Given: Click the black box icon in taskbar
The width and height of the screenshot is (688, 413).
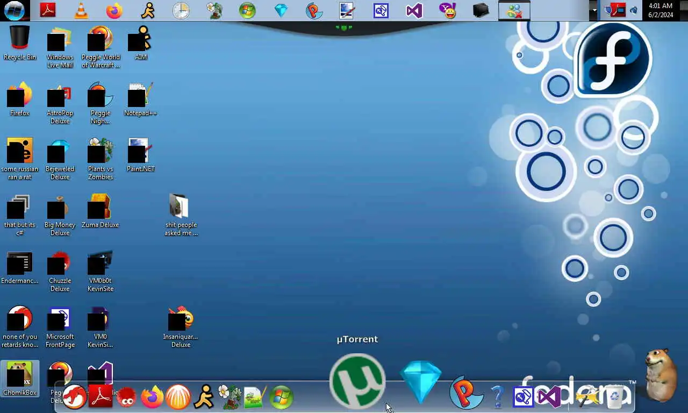Looking at the screenshot, I should tap(481, 10).
